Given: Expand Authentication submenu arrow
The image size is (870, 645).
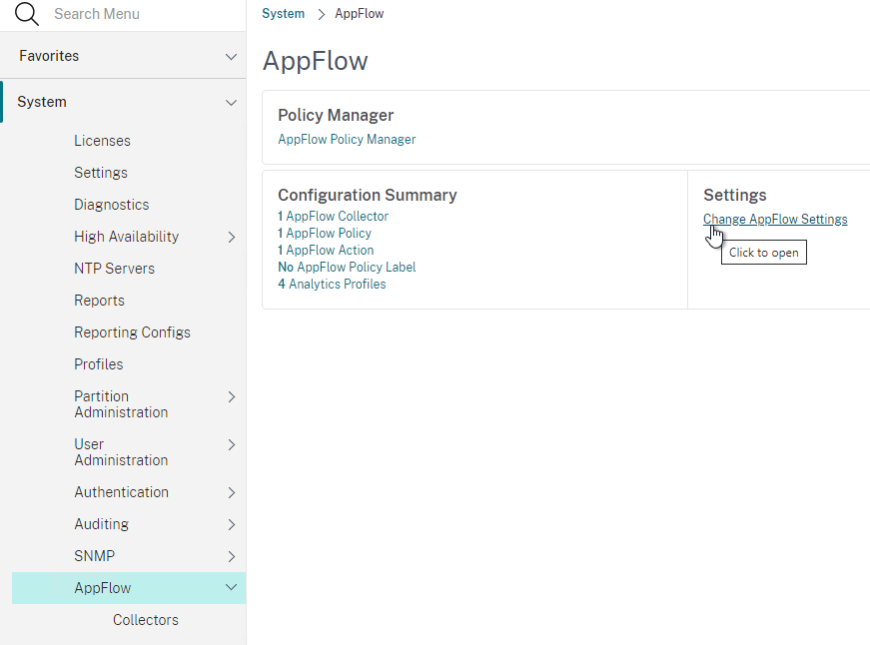Looking at the screenshot, I should point(232,492).
